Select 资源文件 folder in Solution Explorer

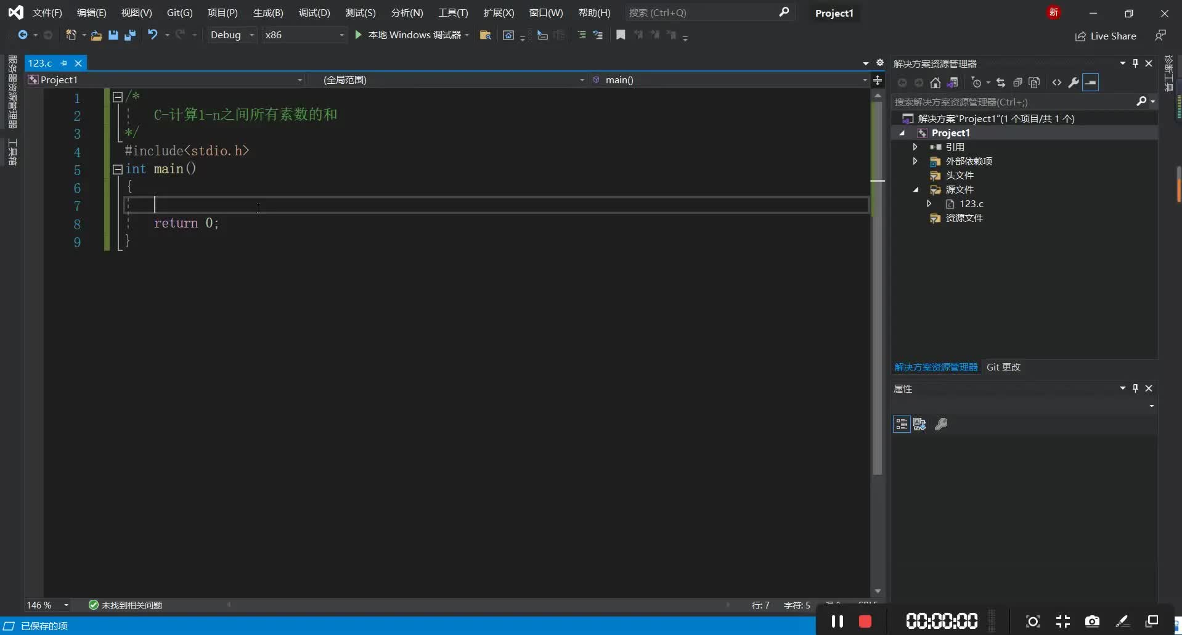[964, 218]
